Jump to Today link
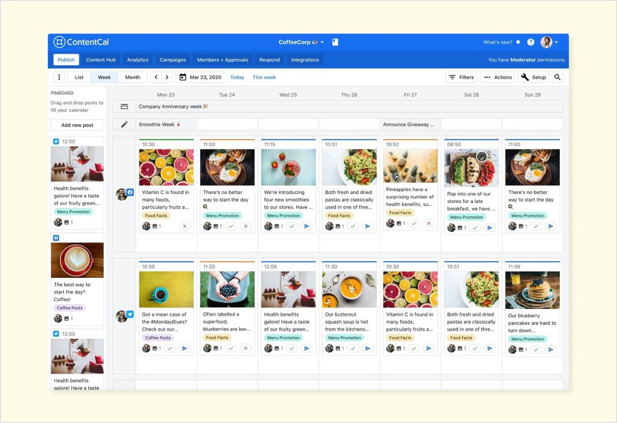This screenshot has height=423, width=617. pos(237,77)
